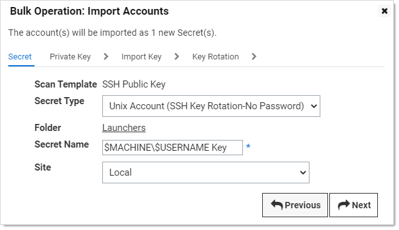This screenshot has height=230, width=399.
Task: Open the Secret Type combo box
Action: pos(211,106)
